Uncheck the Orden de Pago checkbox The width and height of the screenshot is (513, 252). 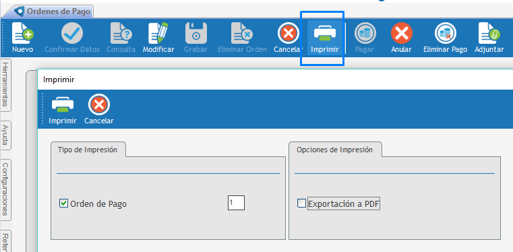[x=63, y=203]
